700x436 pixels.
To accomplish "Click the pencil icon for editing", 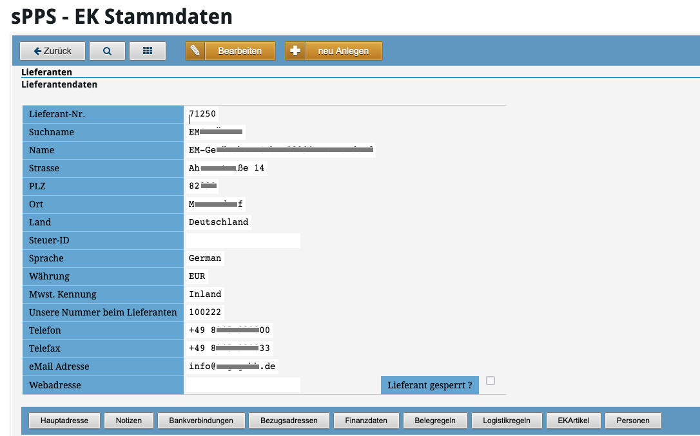I will coord(195,51).
